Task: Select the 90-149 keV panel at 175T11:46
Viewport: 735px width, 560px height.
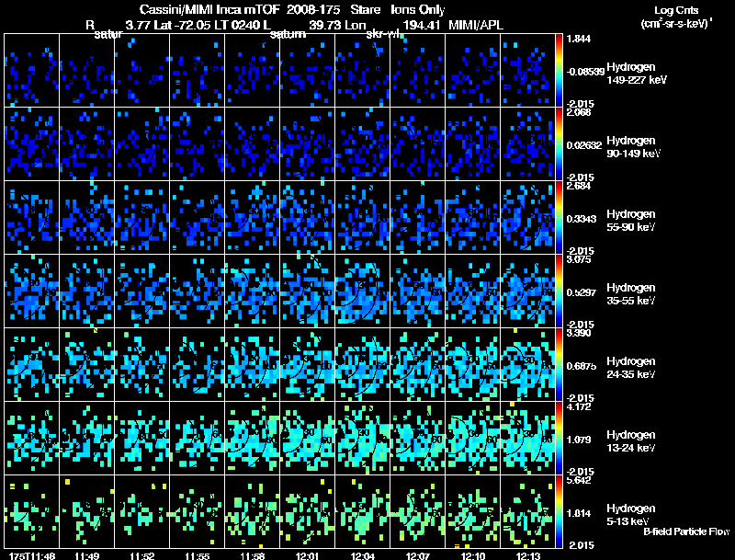Action: coord(32,144)
